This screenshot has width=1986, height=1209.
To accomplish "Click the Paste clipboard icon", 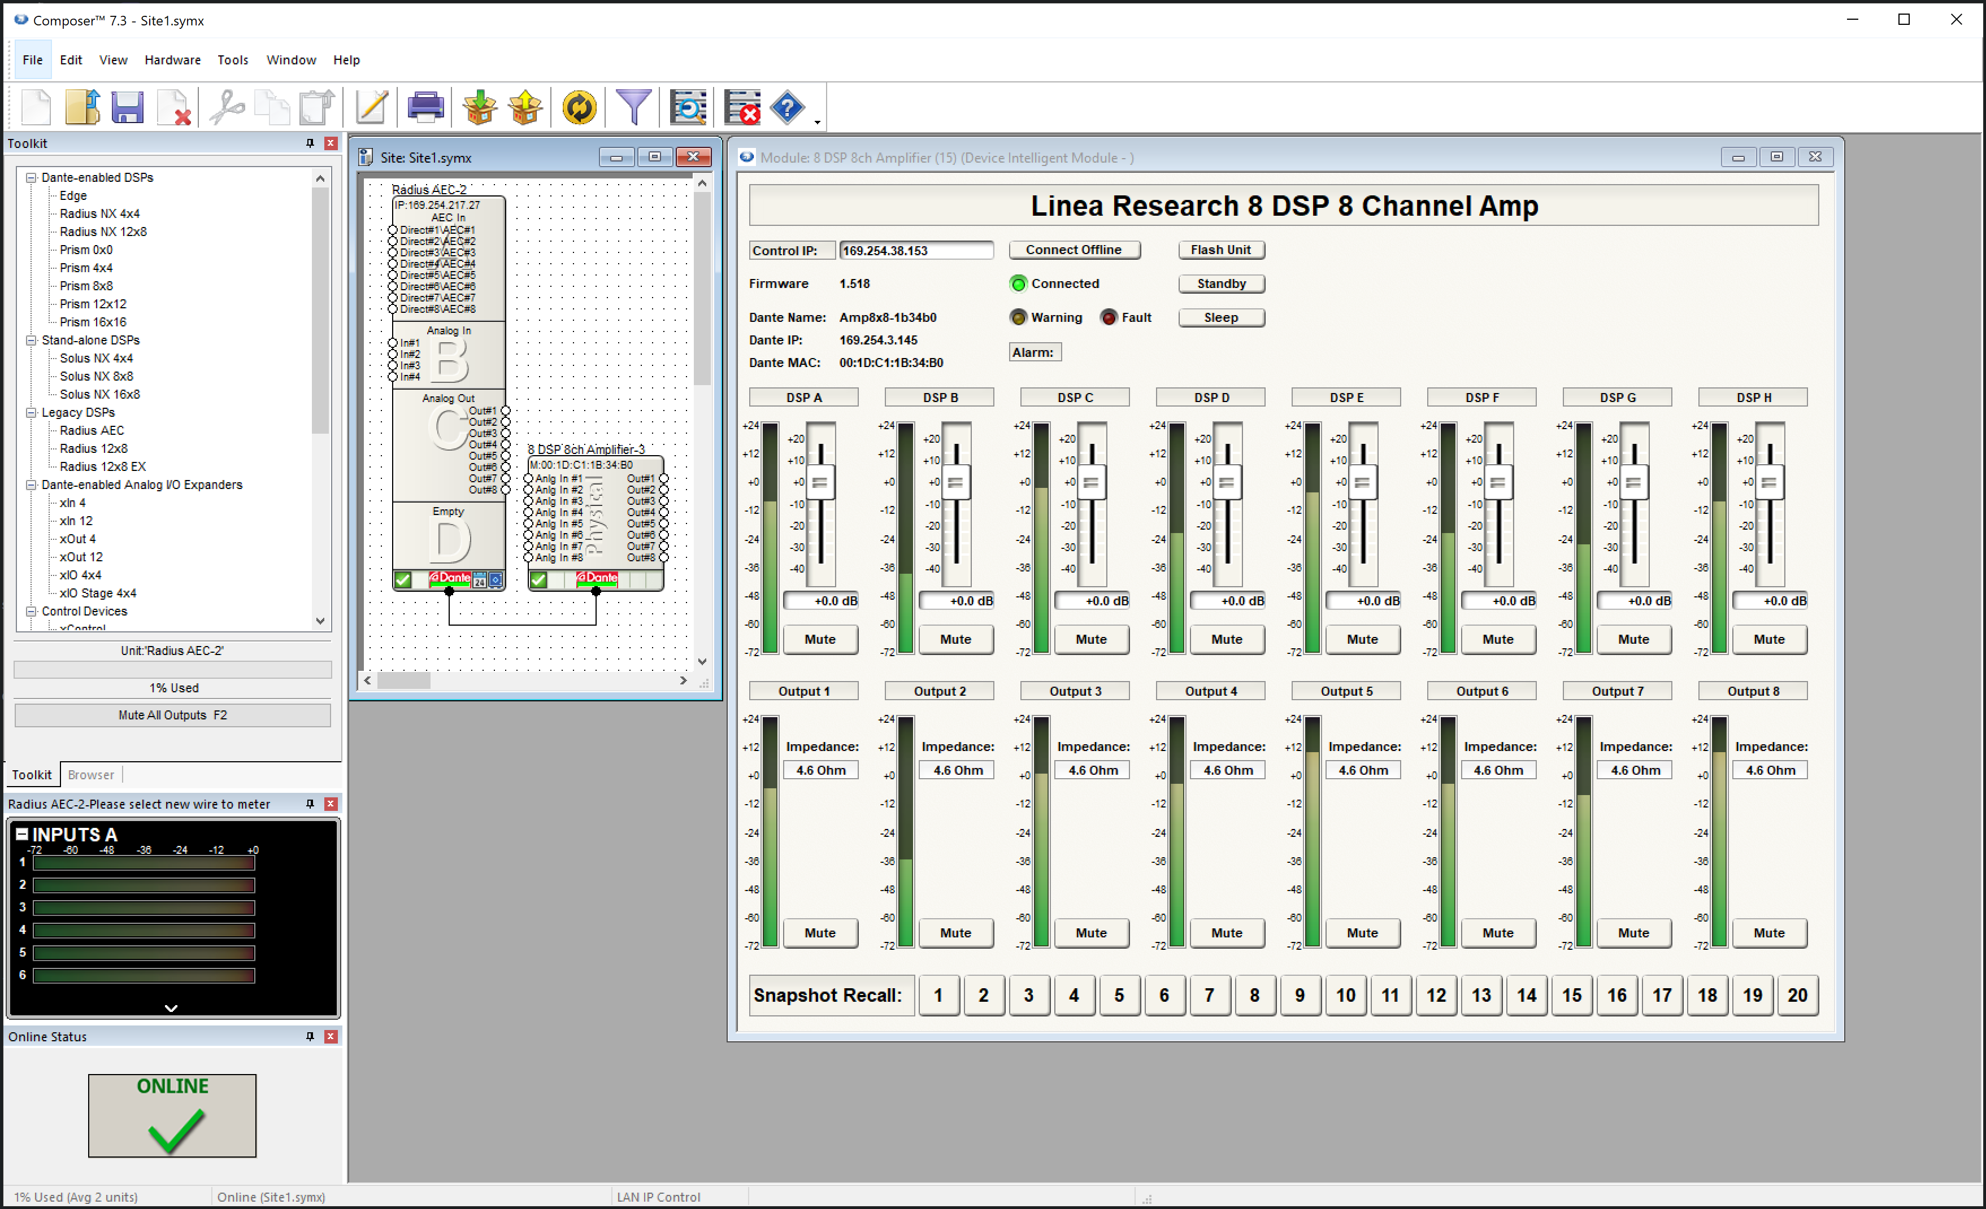I will 317,107.
